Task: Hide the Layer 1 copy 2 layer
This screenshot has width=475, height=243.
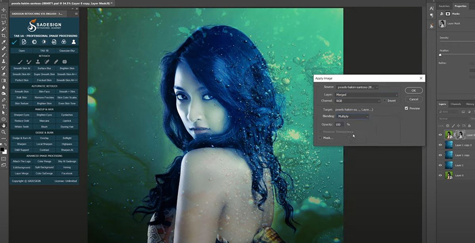Action: pyautogui.click(x=440, y=145)
